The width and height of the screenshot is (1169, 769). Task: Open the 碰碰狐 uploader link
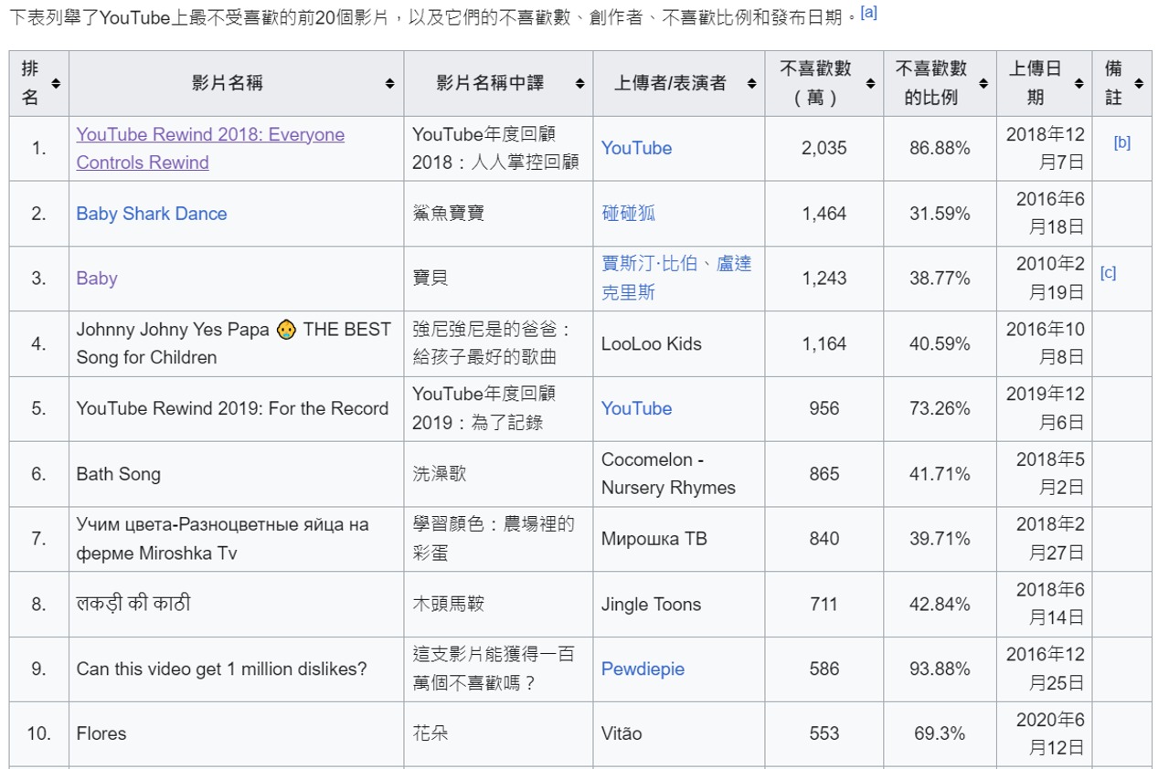point(628,213)
